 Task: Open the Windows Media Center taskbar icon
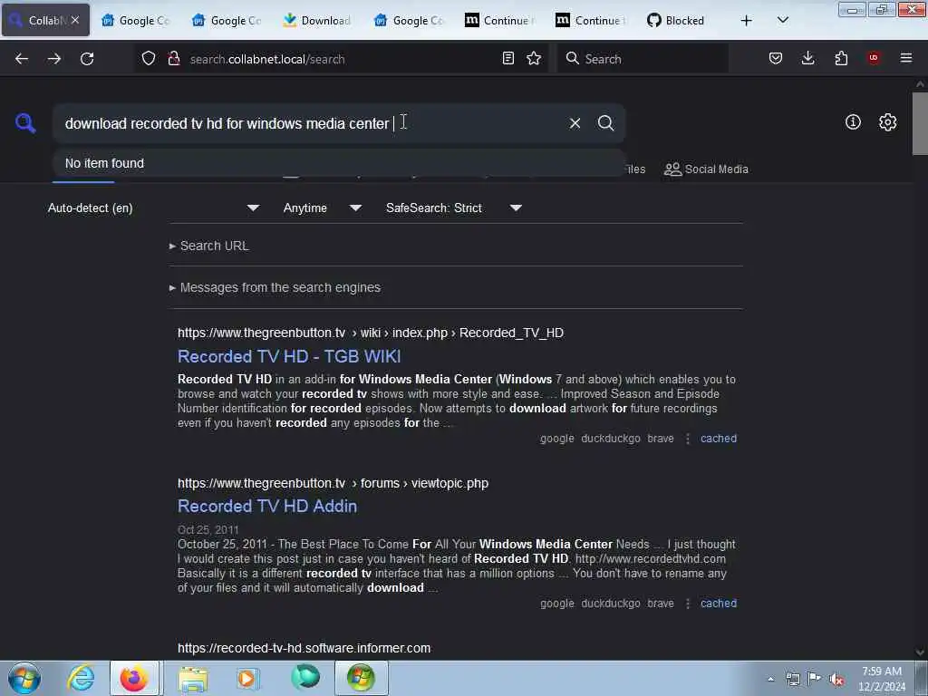click(361, 678)
